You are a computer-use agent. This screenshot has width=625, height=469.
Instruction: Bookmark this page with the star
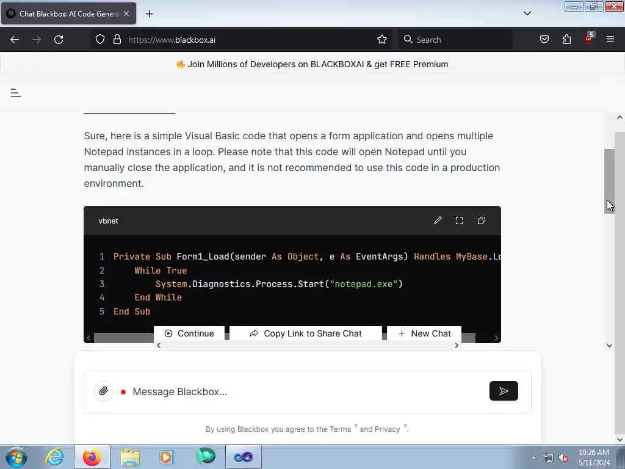tap(382, 39)
